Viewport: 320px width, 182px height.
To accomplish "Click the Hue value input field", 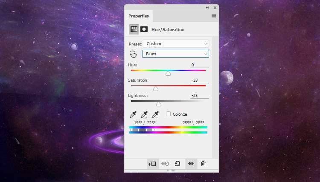I will point(199,65).
